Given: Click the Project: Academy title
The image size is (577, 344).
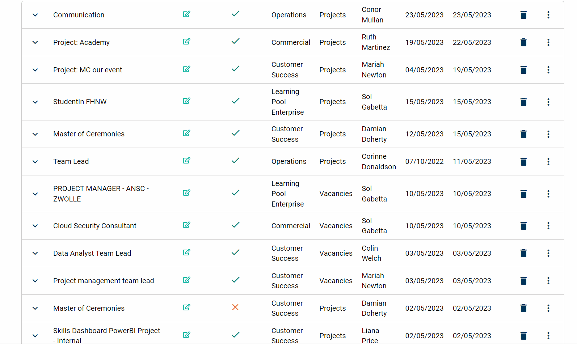Looking at the screenshot, I should coord(81,42).
